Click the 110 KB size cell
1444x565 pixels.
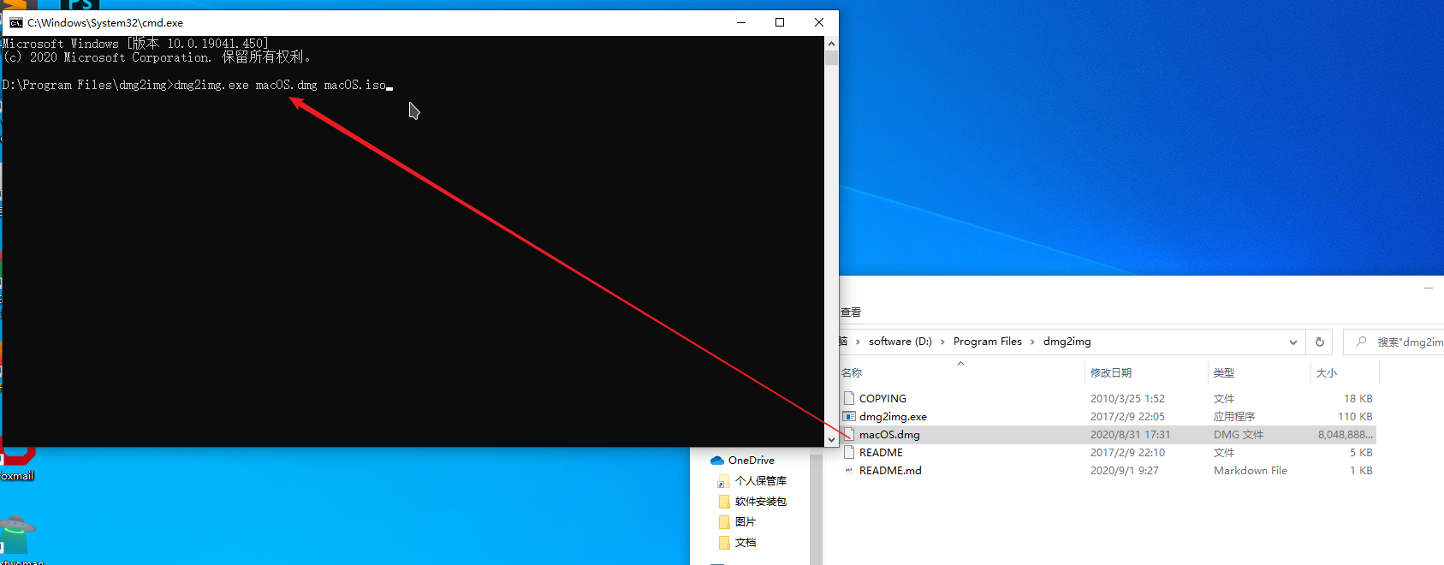pyautogui.click(x=1355, y=416)
